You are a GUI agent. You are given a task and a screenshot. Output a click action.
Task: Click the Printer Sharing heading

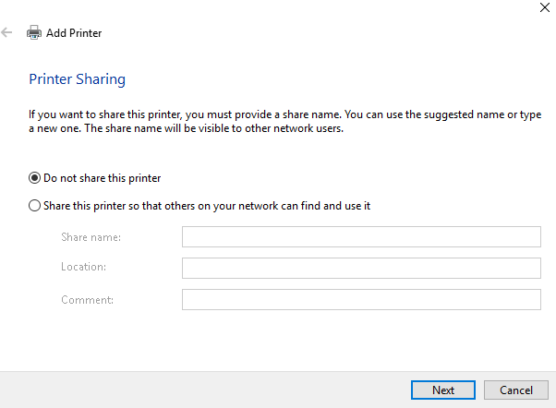[78, 79]
